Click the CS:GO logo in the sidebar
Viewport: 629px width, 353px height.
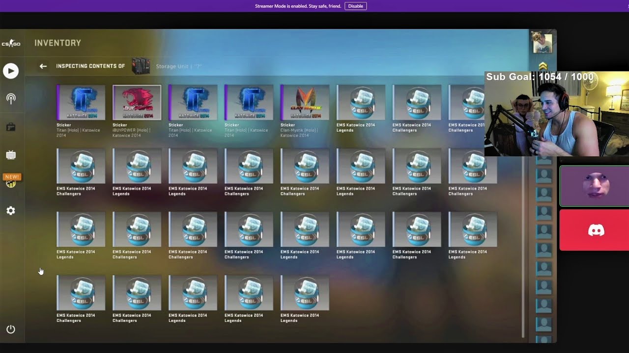coord(11,44)
